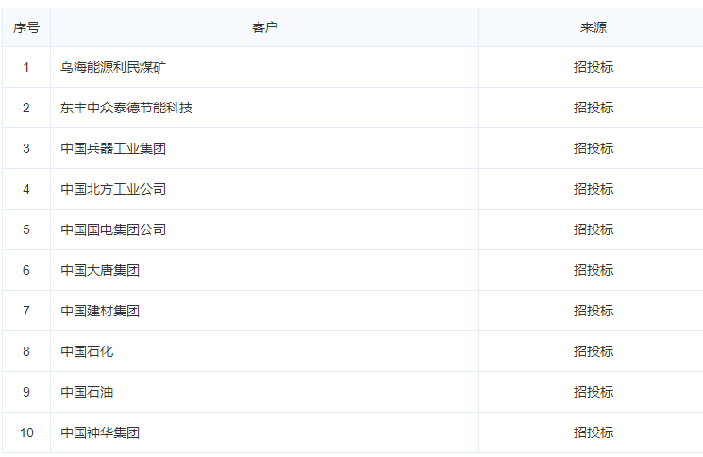Click 招投标 in the 中国大唐集团 row

(594, 270)
